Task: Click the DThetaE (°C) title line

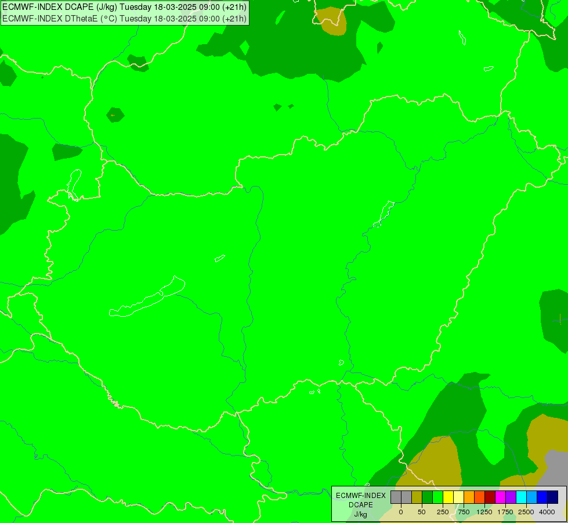Action: click(x=124, y=18)
